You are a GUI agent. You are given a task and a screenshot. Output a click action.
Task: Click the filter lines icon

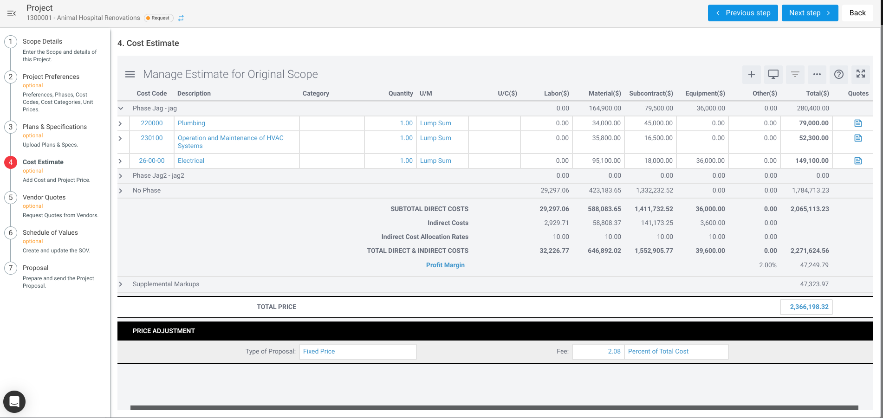(795, 74)
